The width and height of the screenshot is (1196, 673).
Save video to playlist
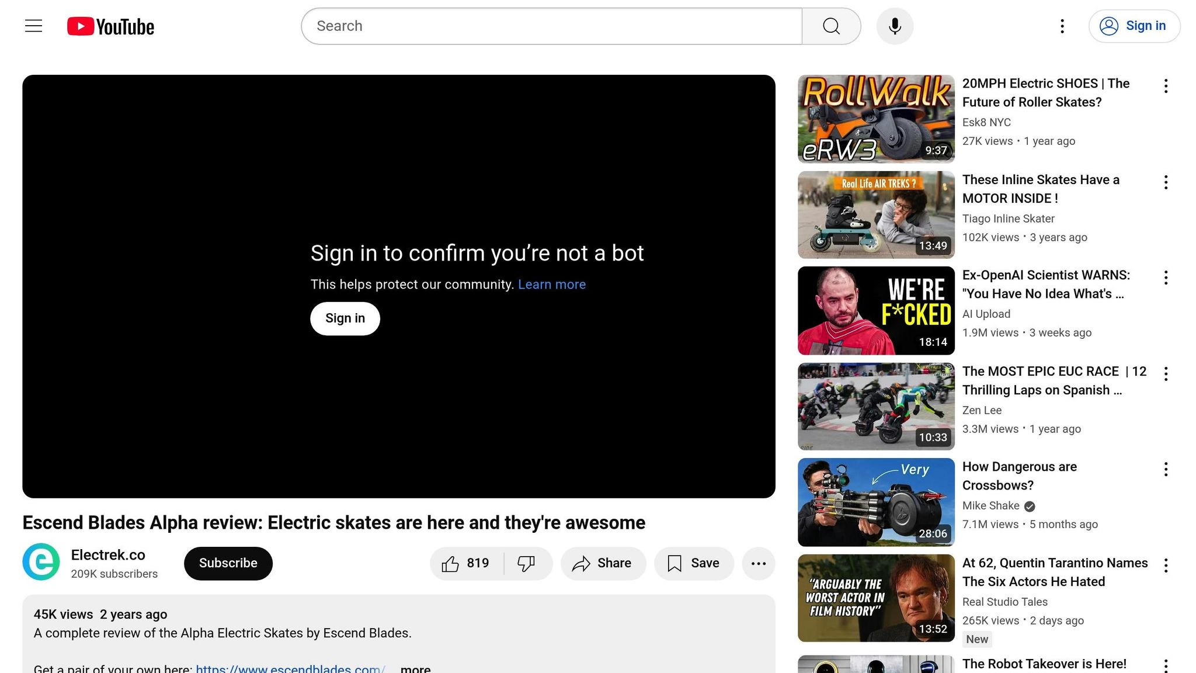pyautogui.click(x=694, y=563)
